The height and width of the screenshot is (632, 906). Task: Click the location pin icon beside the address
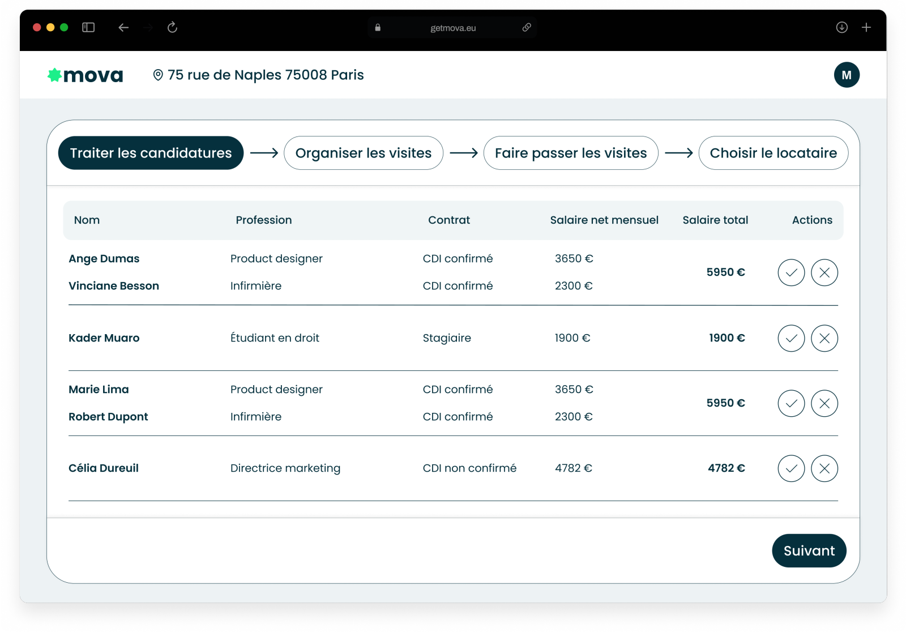(158, 75)
